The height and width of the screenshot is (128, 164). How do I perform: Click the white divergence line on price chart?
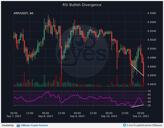137,70
